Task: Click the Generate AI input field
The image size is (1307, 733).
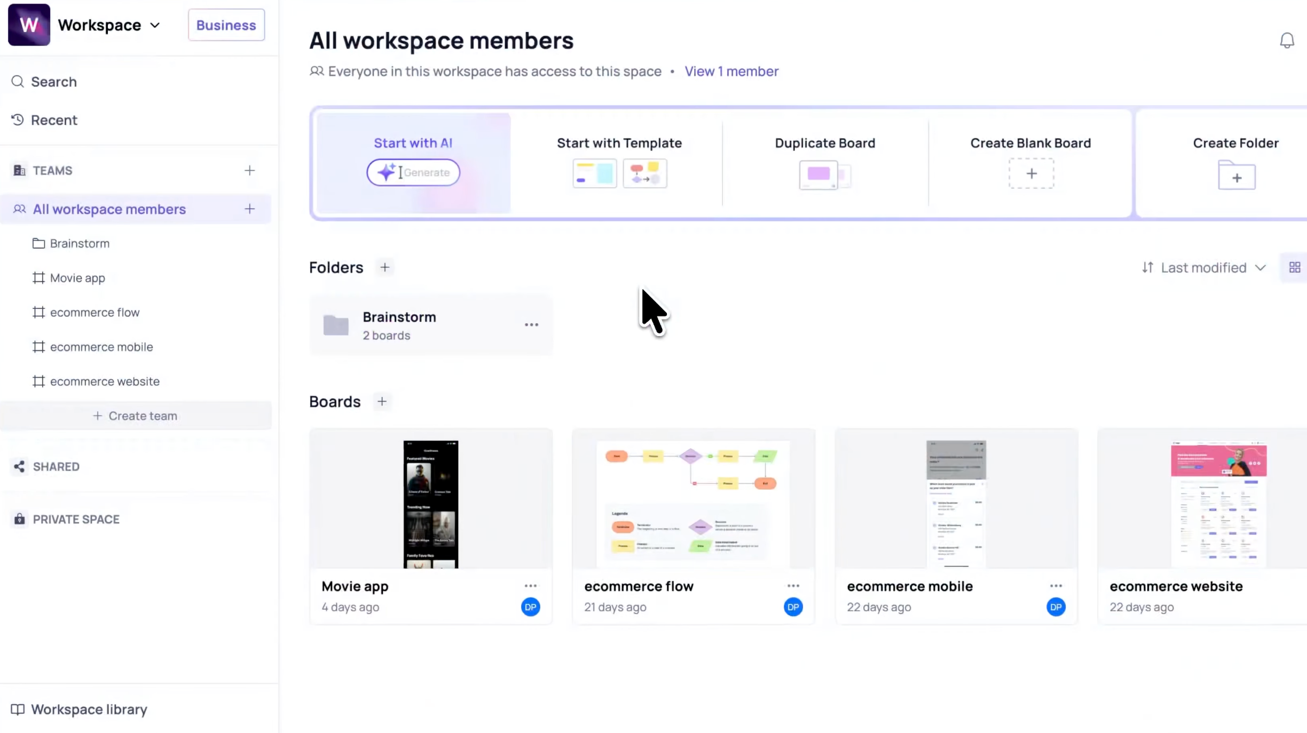Action: [413, 172]
